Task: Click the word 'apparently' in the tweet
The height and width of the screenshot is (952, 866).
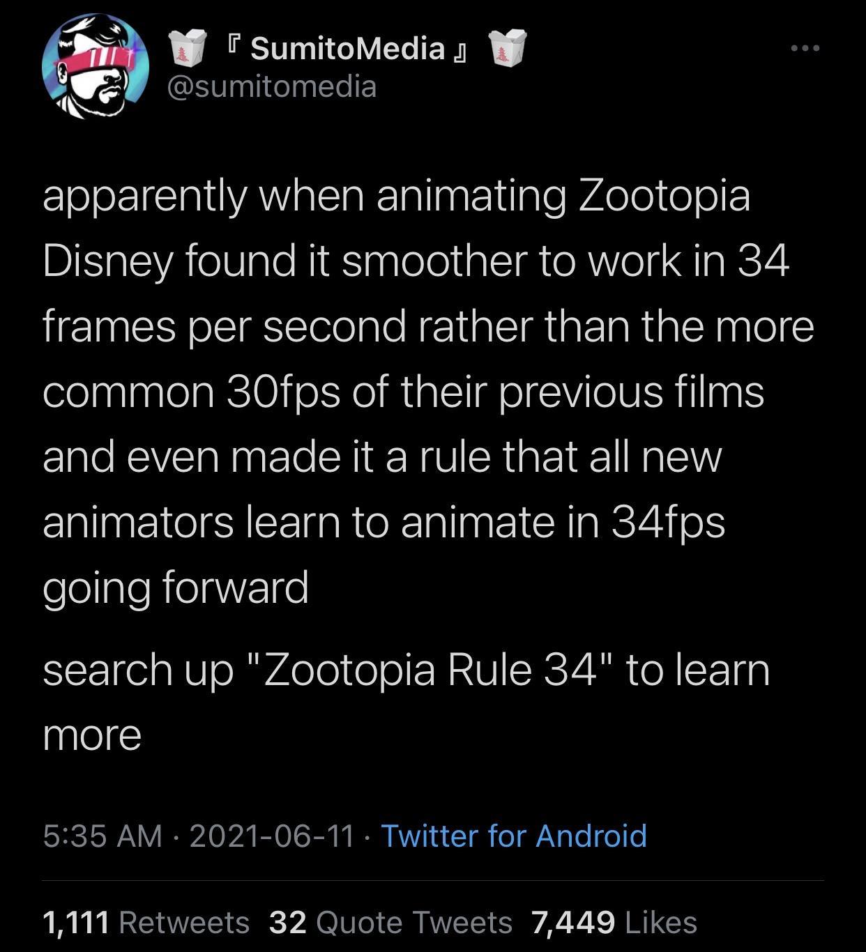Action: point(144,197)
